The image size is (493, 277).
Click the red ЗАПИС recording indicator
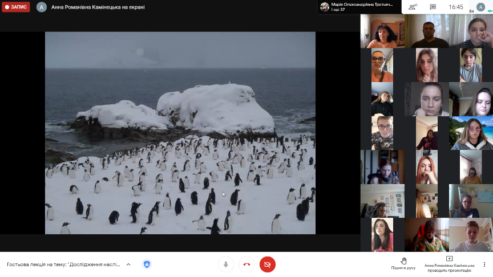click(x=15, y=7)
